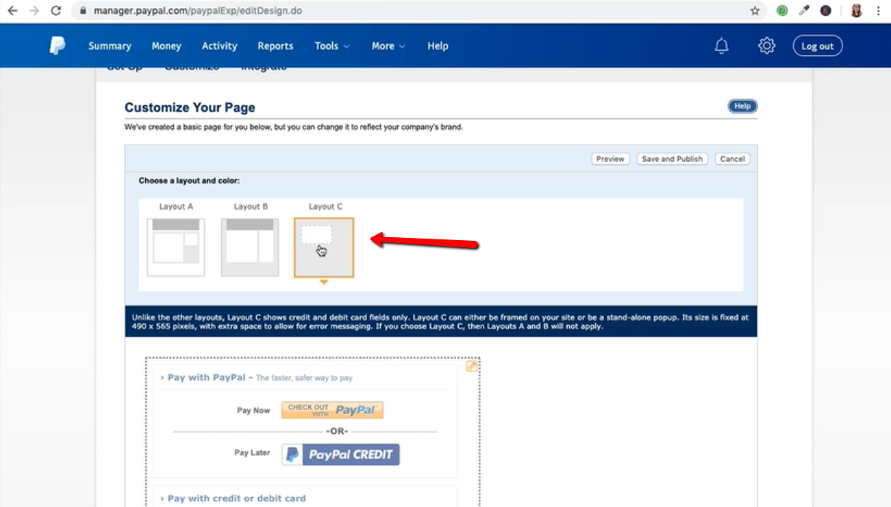Image resolution: width=891 pixels, height=507 pixels.
Task: Click the Log out button
Action: (x=818, y=46)
